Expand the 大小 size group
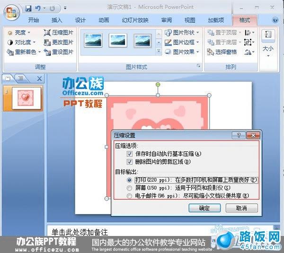The image size is (284, 253). (x=268, y=43)
